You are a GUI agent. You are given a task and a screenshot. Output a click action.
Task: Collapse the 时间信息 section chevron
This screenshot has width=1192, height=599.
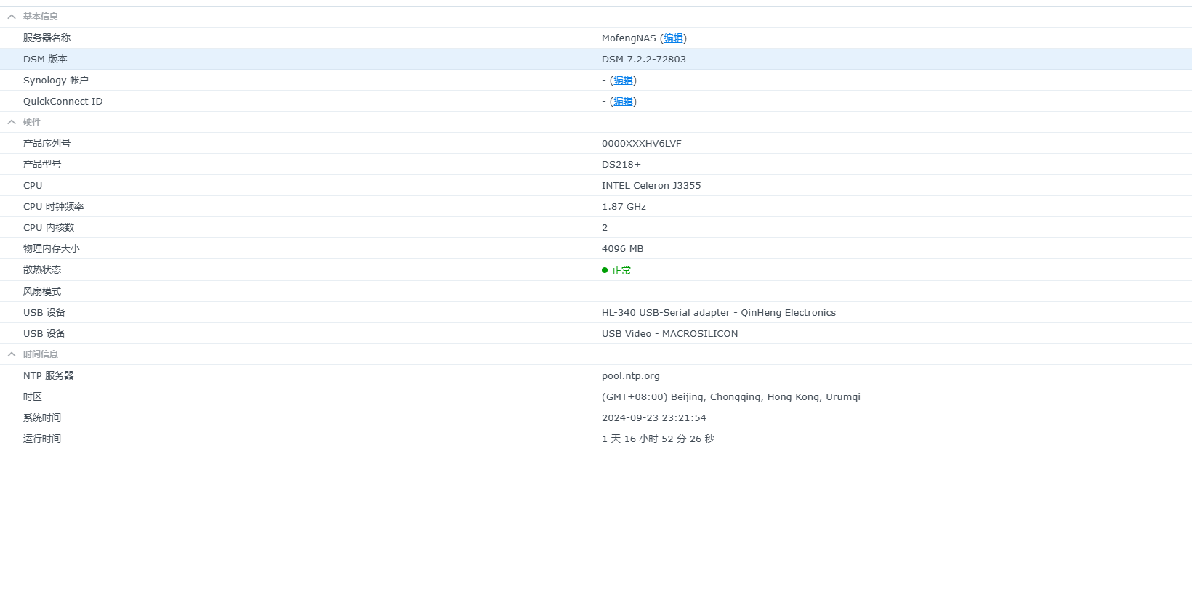[12, 354]
